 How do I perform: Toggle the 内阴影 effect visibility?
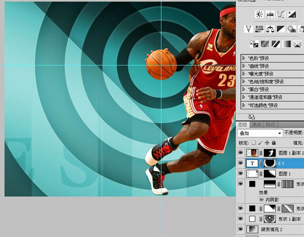[x=261, y=199]
